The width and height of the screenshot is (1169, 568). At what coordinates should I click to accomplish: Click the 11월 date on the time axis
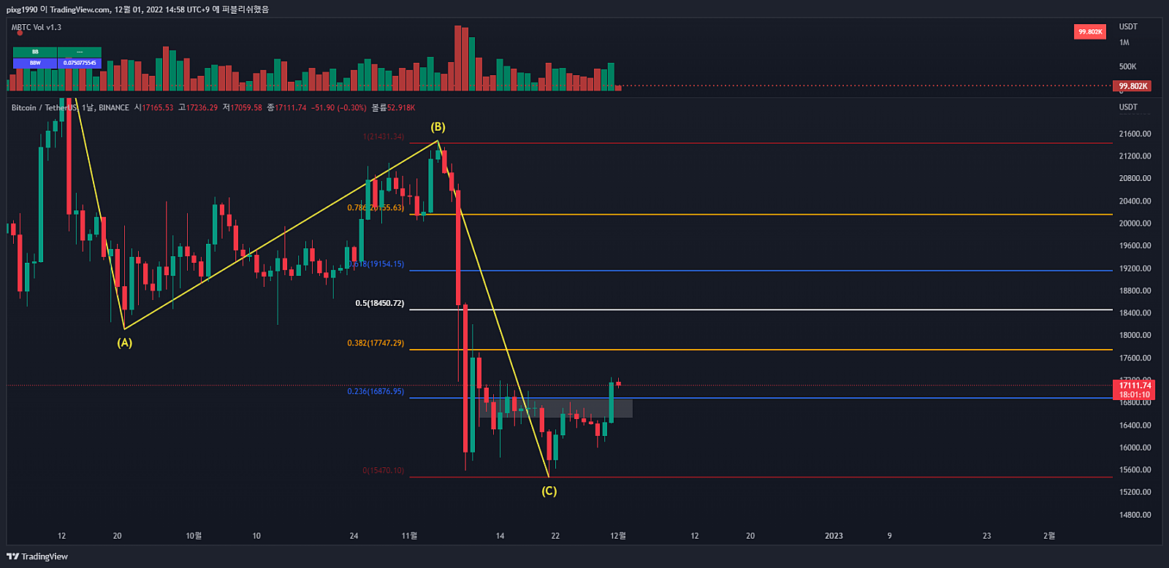tap(409, 536)
